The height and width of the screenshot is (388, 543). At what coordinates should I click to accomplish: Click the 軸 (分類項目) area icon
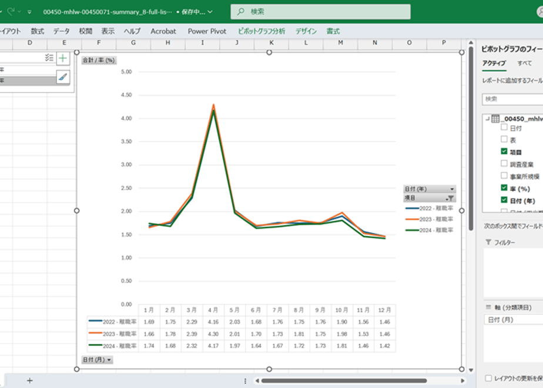point(488,307)
